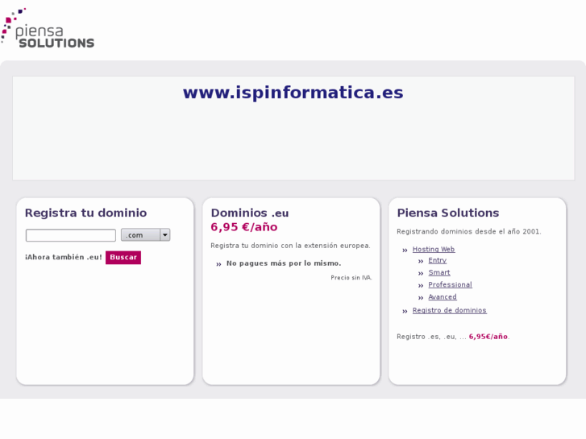The height and width of the screenshot is (439, 586).
Task: Click the '6,95 €/año' price heading
Action: (x=244, y=227)
